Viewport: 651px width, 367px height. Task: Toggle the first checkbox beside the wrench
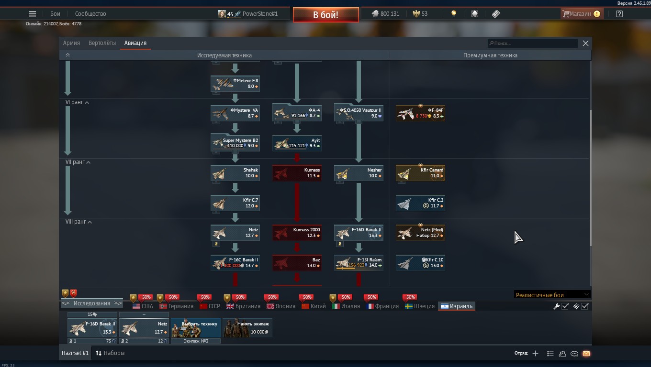pos(565,306)
